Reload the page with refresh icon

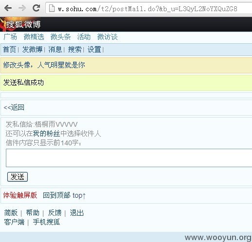[36, 8]
